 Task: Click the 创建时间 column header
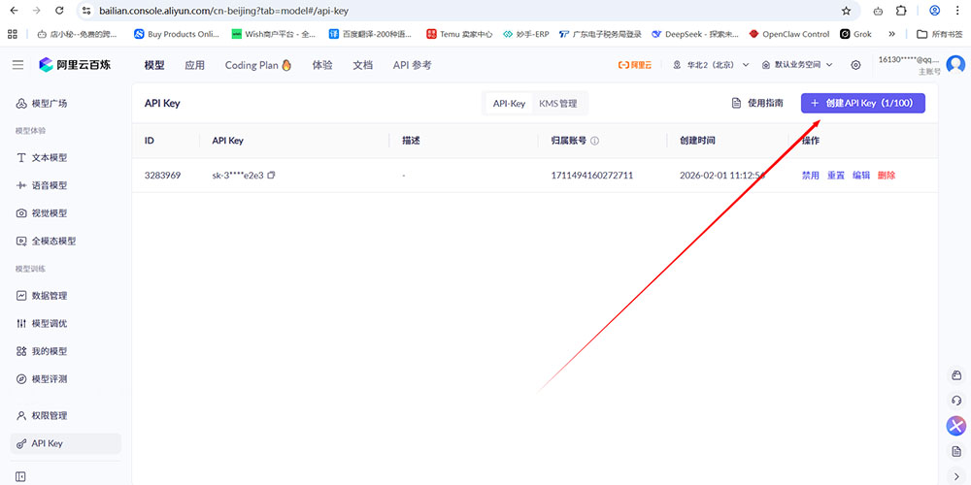point(697,141)
